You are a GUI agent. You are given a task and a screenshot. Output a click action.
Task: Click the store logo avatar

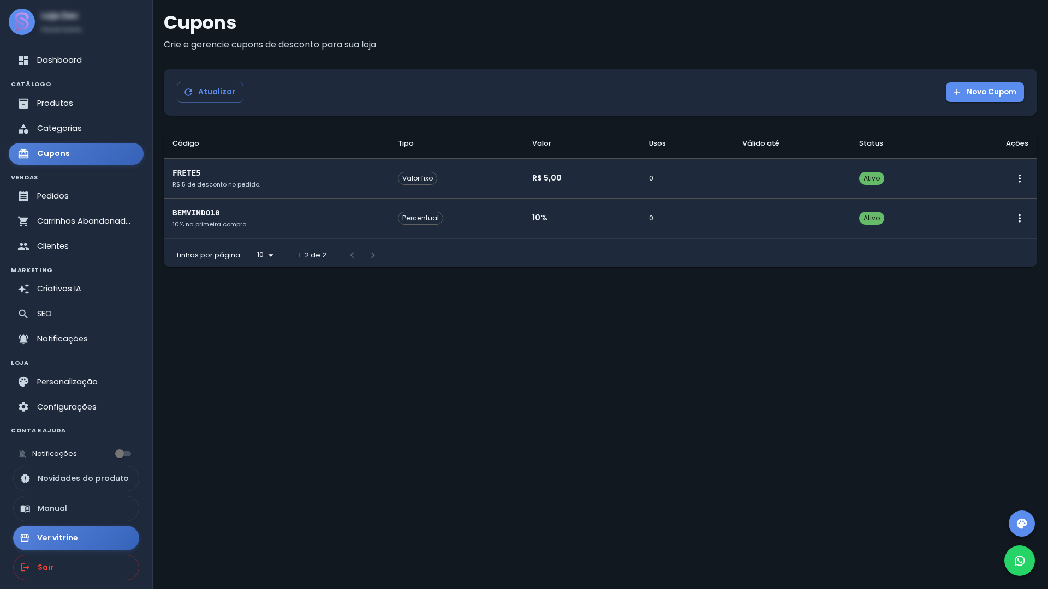click(22, 22)
